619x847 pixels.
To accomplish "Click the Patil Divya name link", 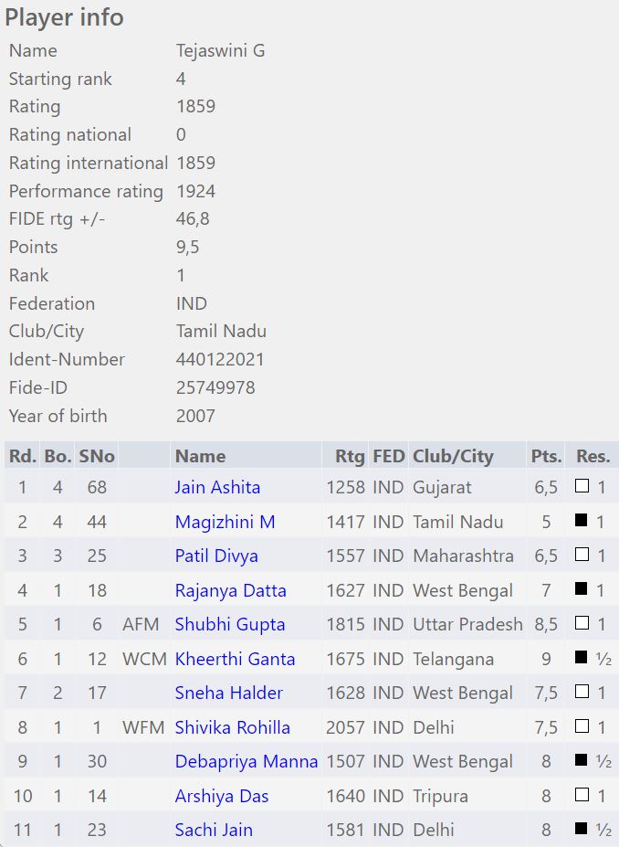I will click(216, 556).
